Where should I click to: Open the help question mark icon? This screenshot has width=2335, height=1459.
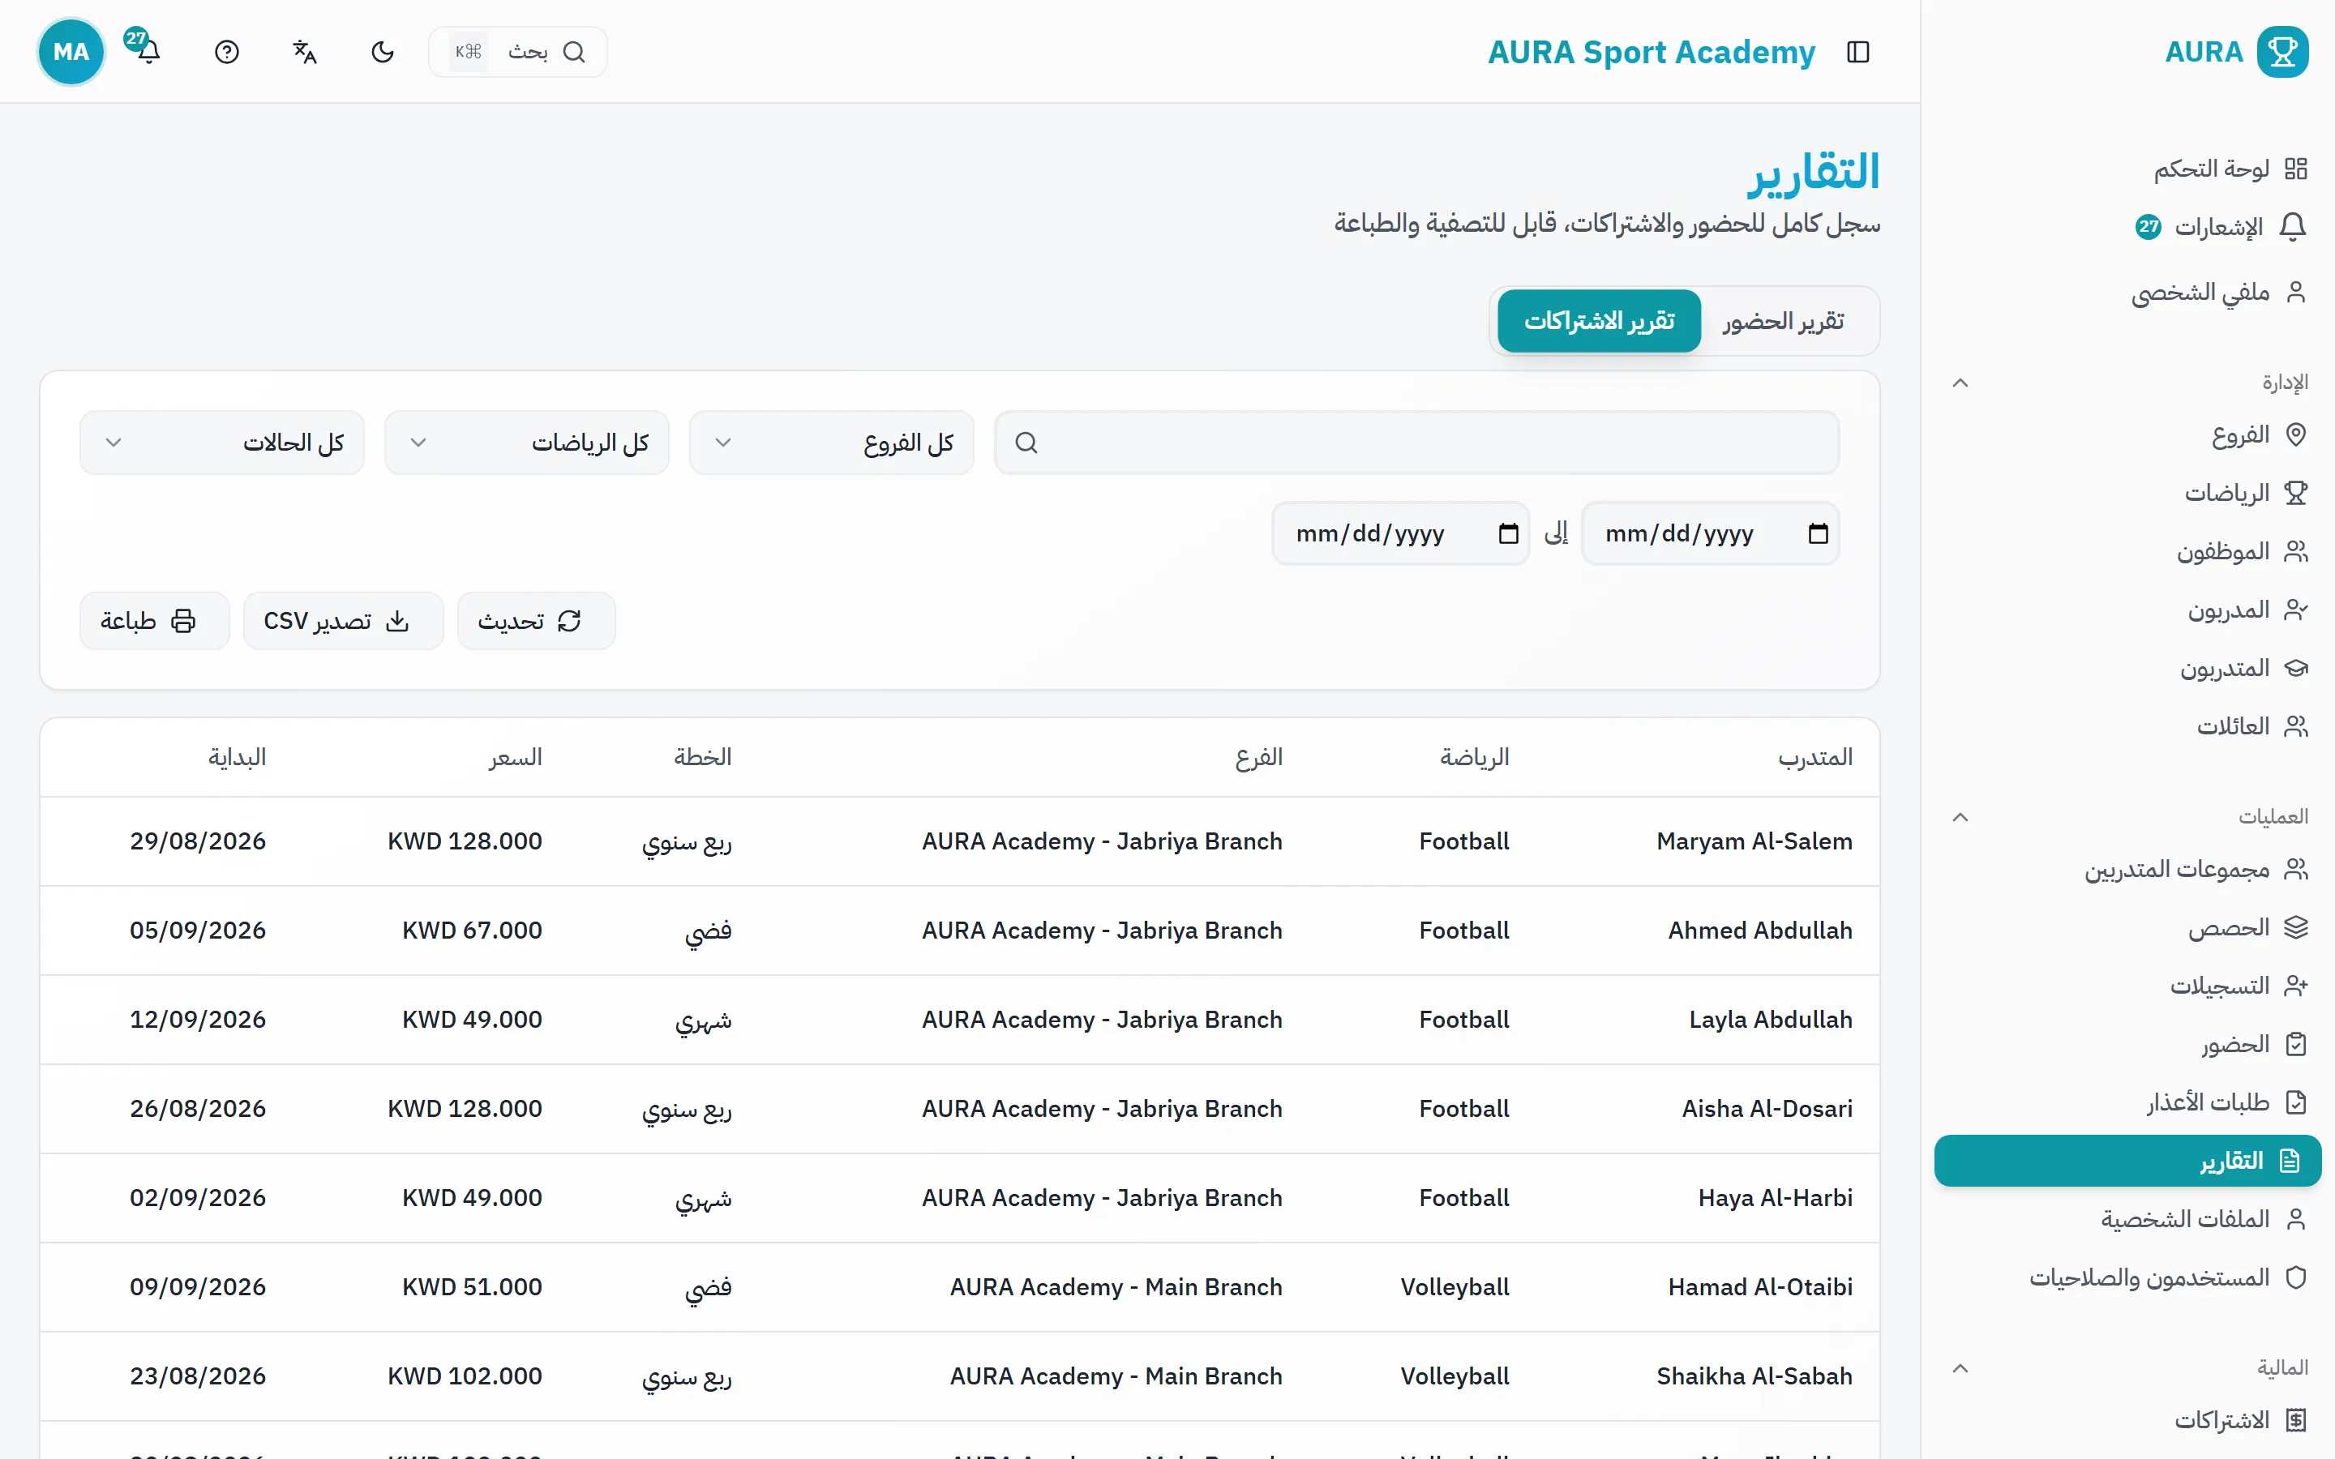(227, 51)
